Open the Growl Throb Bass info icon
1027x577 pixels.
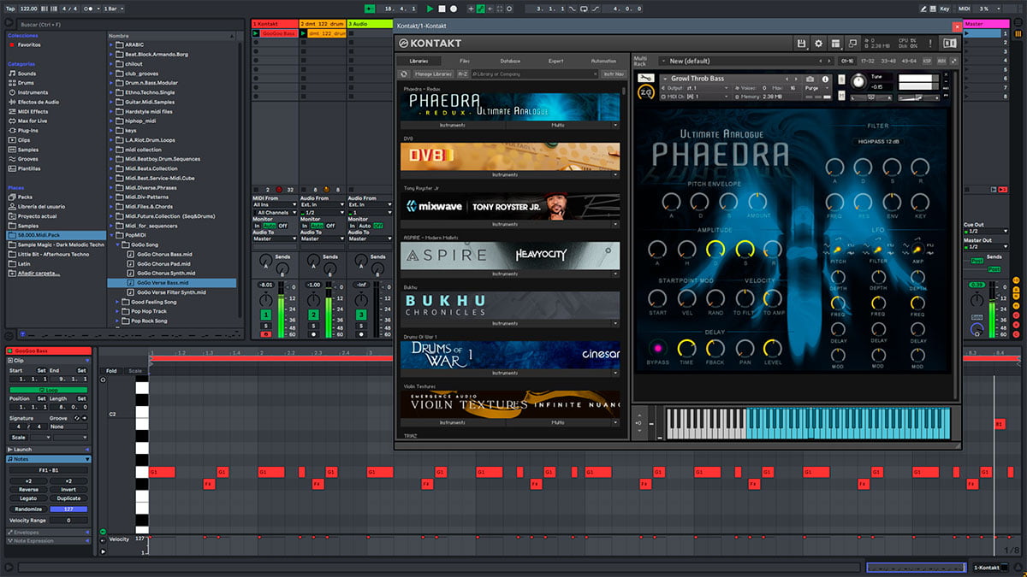(x=825, y=79)
